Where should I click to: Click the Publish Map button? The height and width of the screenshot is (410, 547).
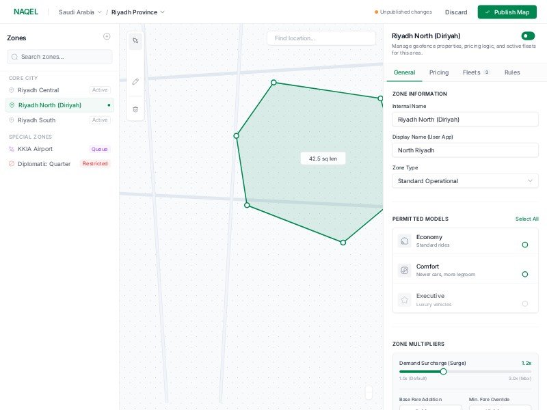(507, 12)
